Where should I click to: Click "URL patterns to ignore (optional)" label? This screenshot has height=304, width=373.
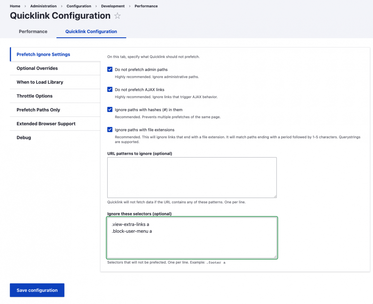click(140, 153)
